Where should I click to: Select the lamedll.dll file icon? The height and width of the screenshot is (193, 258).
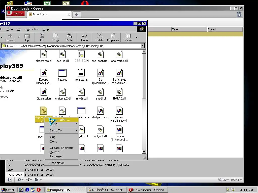[100, 92]
